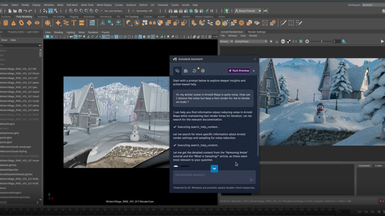This screenshot has width=385, height=216.
Task: Open Autodesk Assistant settings gear
Action: (x=203, y=70)
